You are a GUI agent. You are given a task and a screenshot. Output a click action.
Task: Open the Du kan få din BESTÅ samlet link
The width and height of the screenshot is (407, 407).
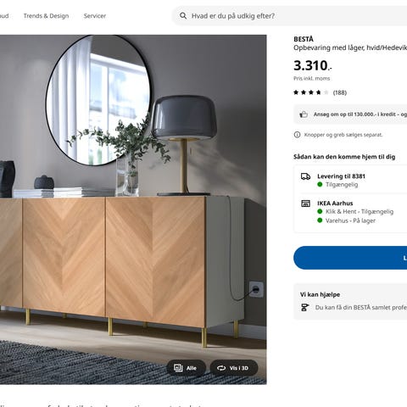361,307
